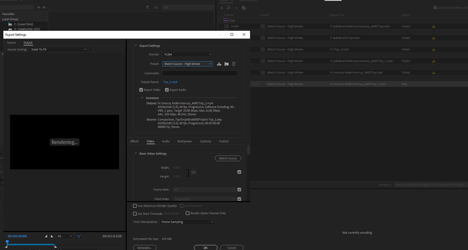Click the blue playhead on preview timeline
This screenshot has height=250, width=468.
(7, 242)
